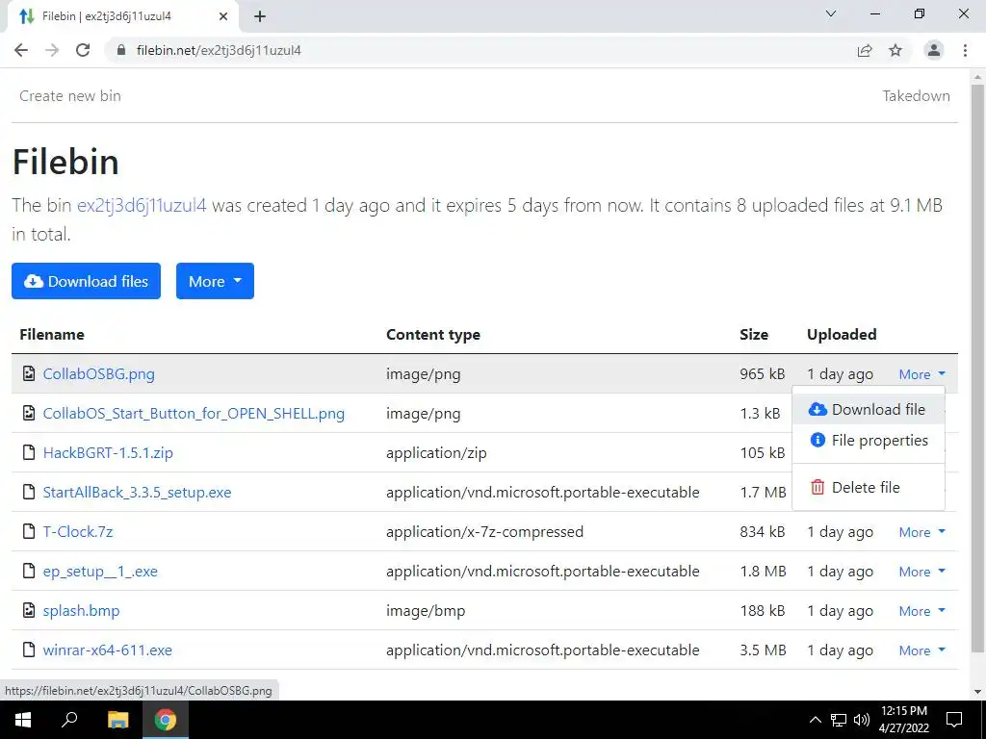The image size is (986, 739).
Task: Click the file icon beside HackBGRT-1.5.1.zip
Action: click(28, 452)
